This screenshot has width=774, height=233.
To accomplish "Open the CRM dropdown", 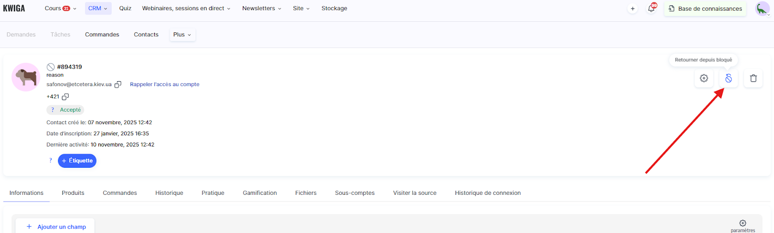I will [98, 9].
